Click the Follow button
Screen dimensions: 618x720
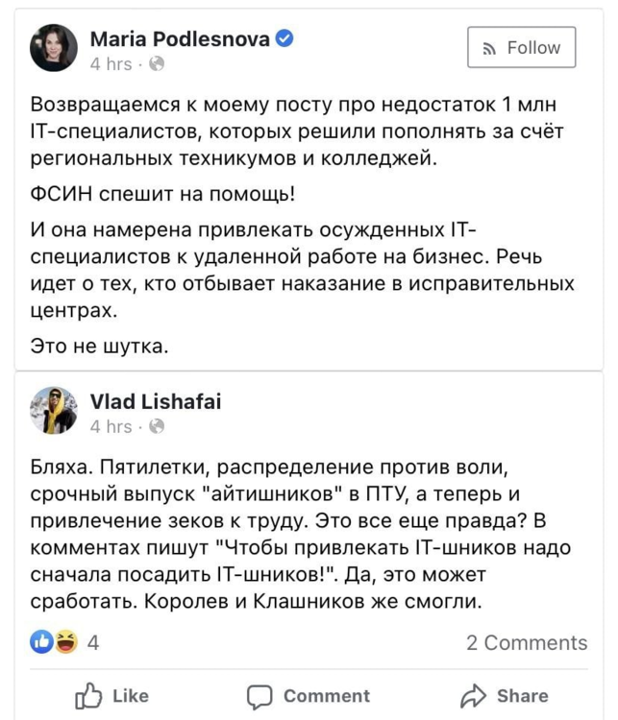coord(521,48)
